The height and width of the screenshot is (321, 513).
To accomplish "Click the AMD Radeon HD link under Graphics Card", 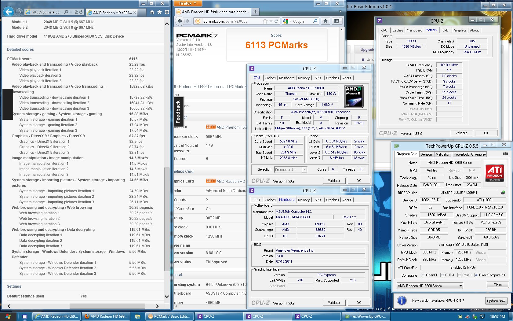I will point(231,182).
